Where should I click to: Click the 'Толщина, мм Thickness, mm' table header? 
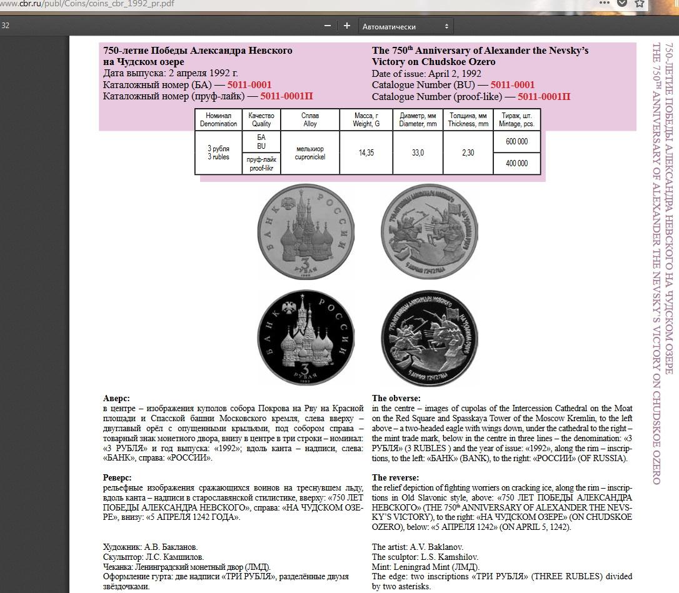pos(468,119)
